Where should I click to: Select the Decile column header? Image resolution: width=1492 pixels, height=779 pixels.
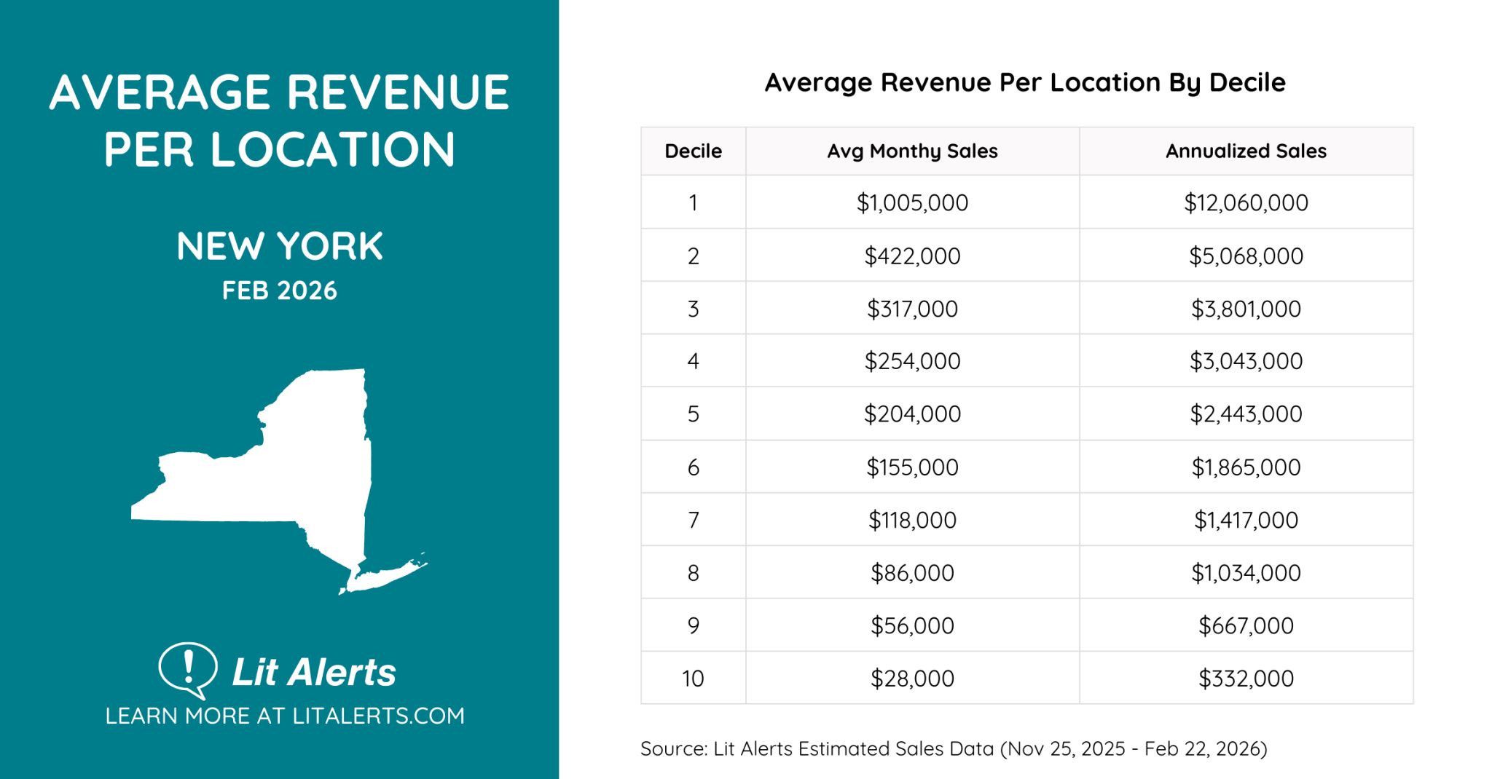(693, 151)
